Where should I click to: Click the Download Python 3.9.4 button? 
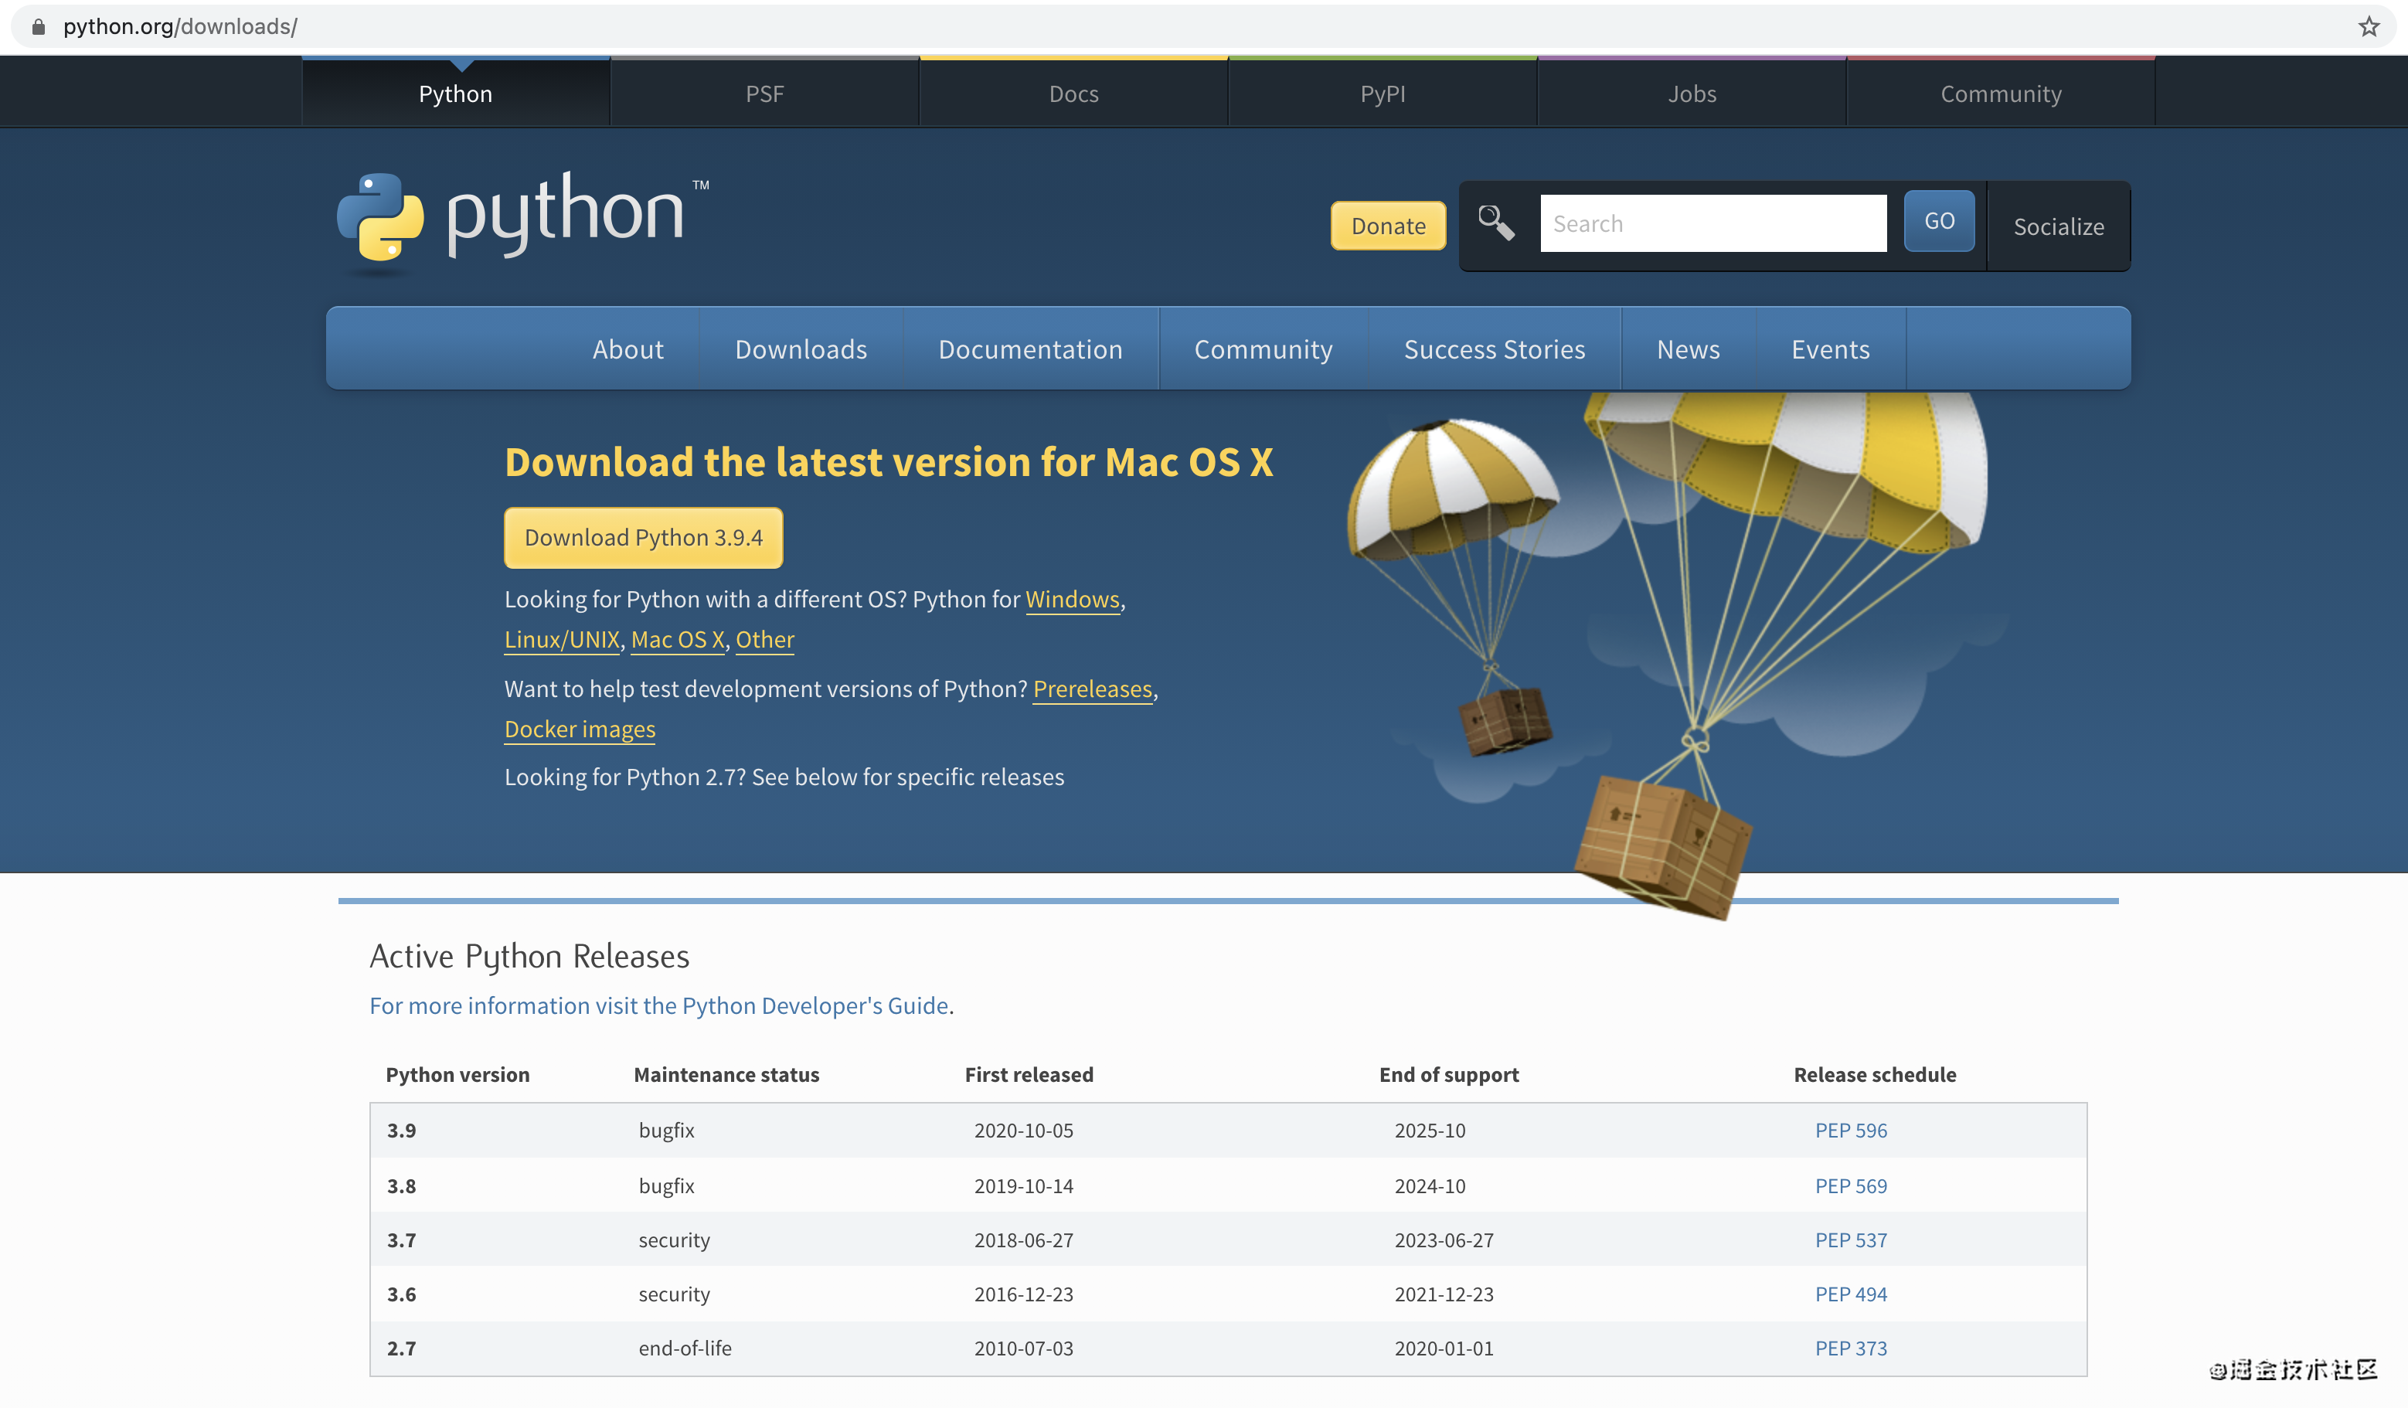[643, 537]
